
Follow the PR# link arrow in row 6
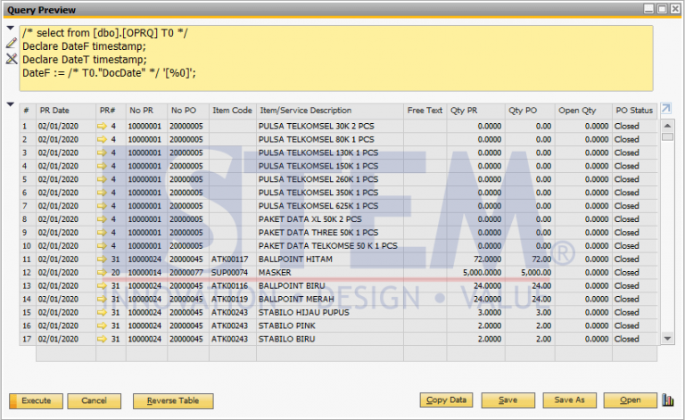pyautogui.click(x=103, y=193)
